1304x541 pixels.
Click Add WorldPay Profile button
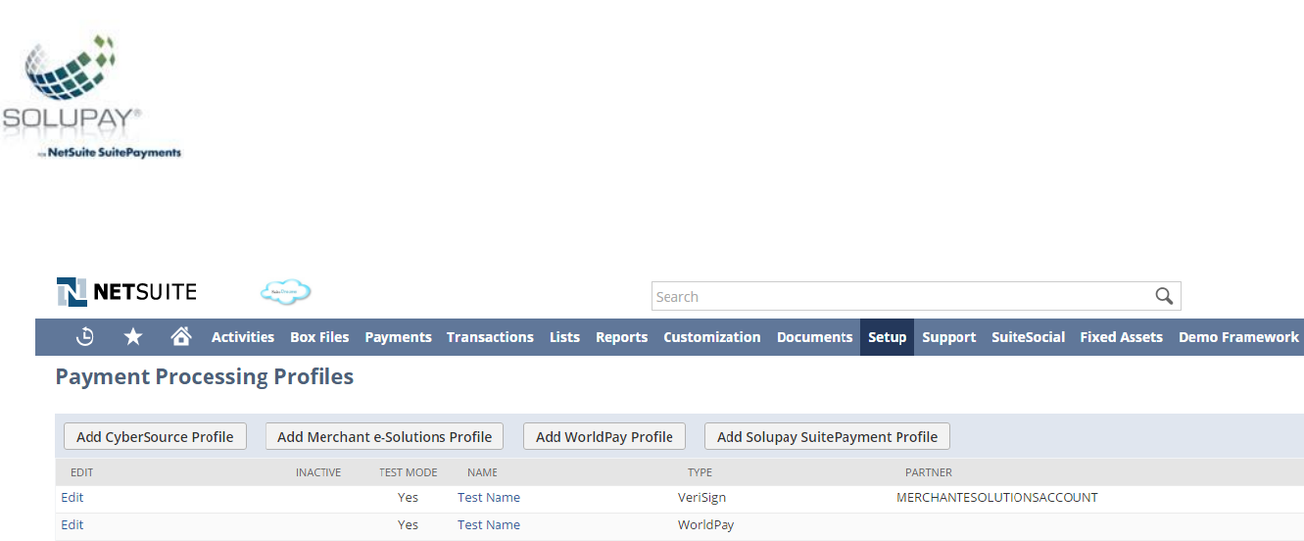point(604,437)
